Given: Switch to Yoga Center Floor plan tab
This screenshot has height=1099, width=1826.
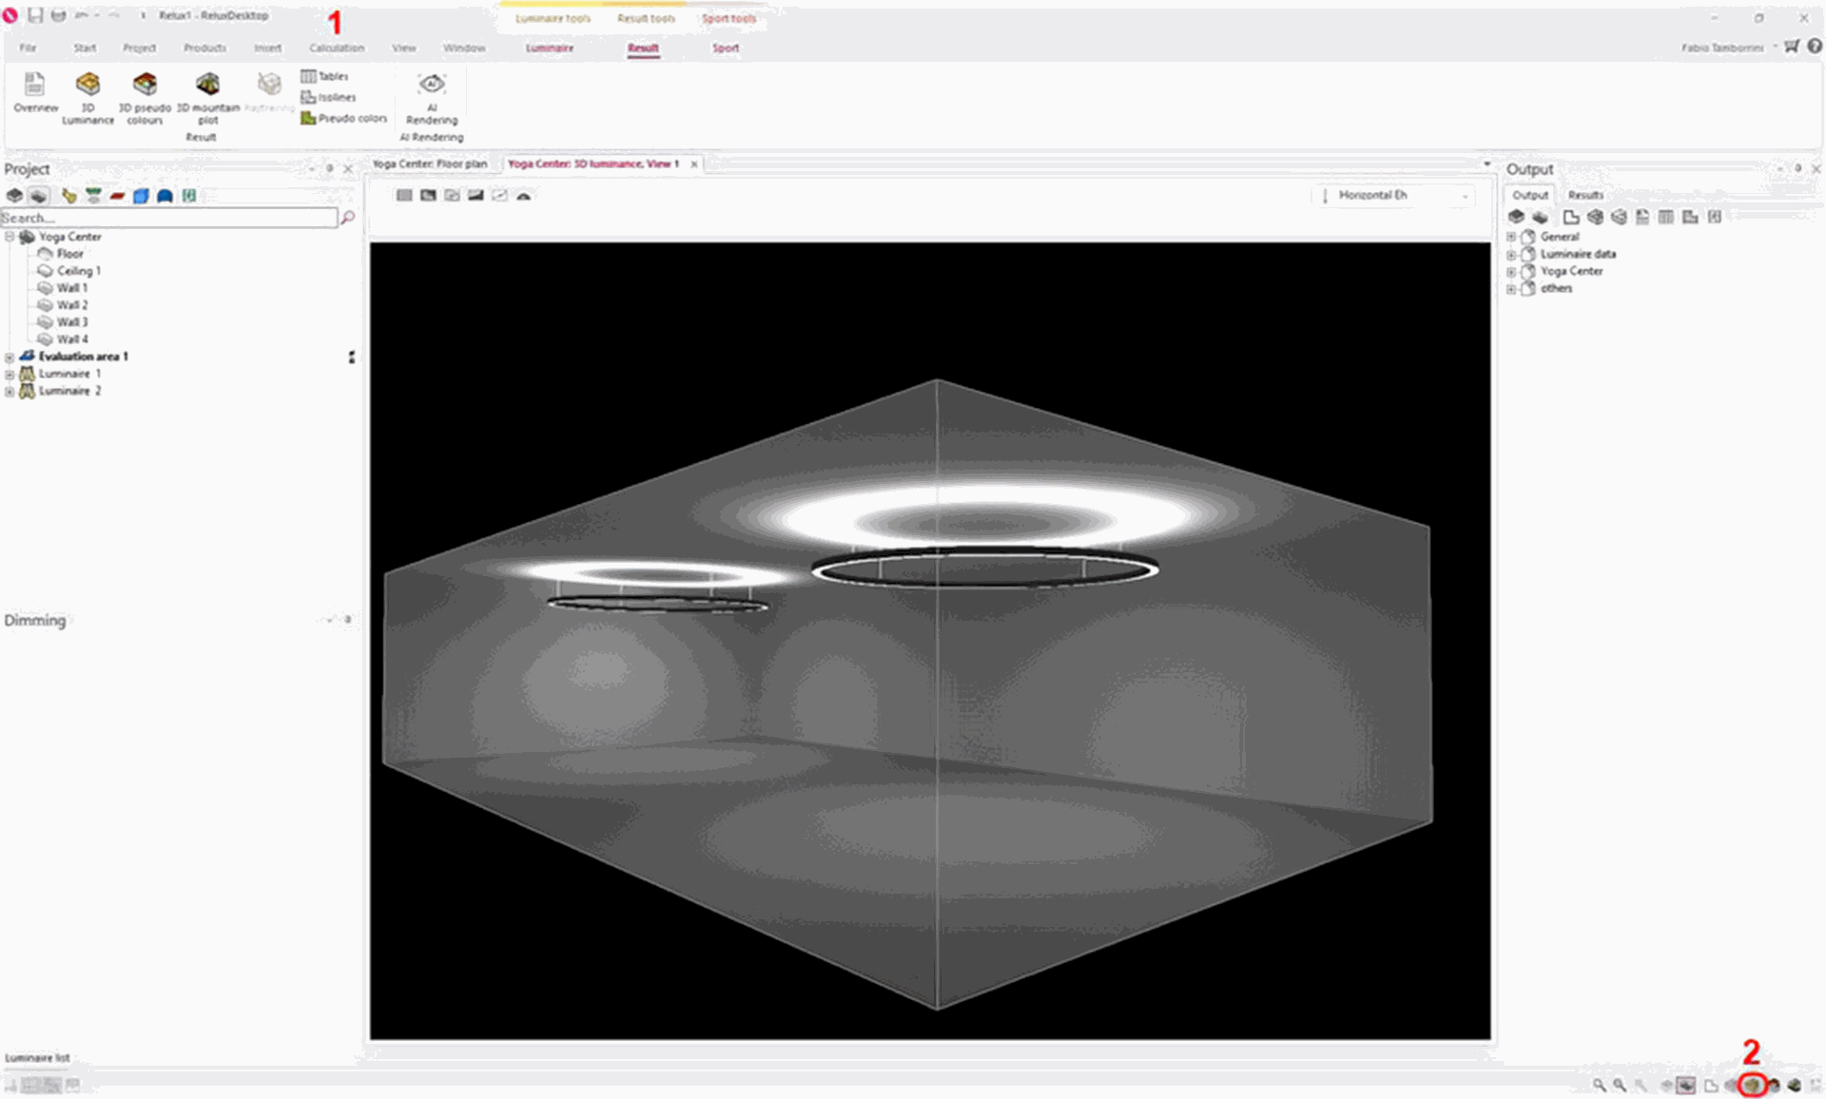Looking at the screenshot, I should coord(430,164).
